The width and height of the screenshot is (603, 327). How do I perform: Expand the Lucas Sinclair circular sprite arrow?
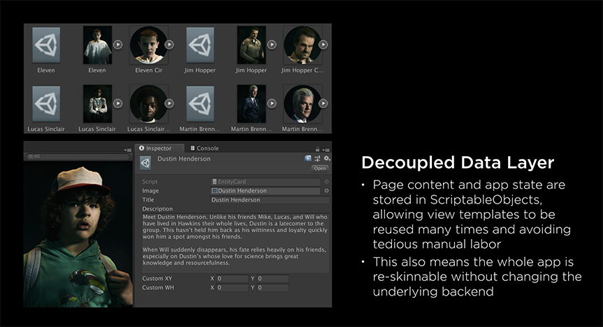point(169,103)
